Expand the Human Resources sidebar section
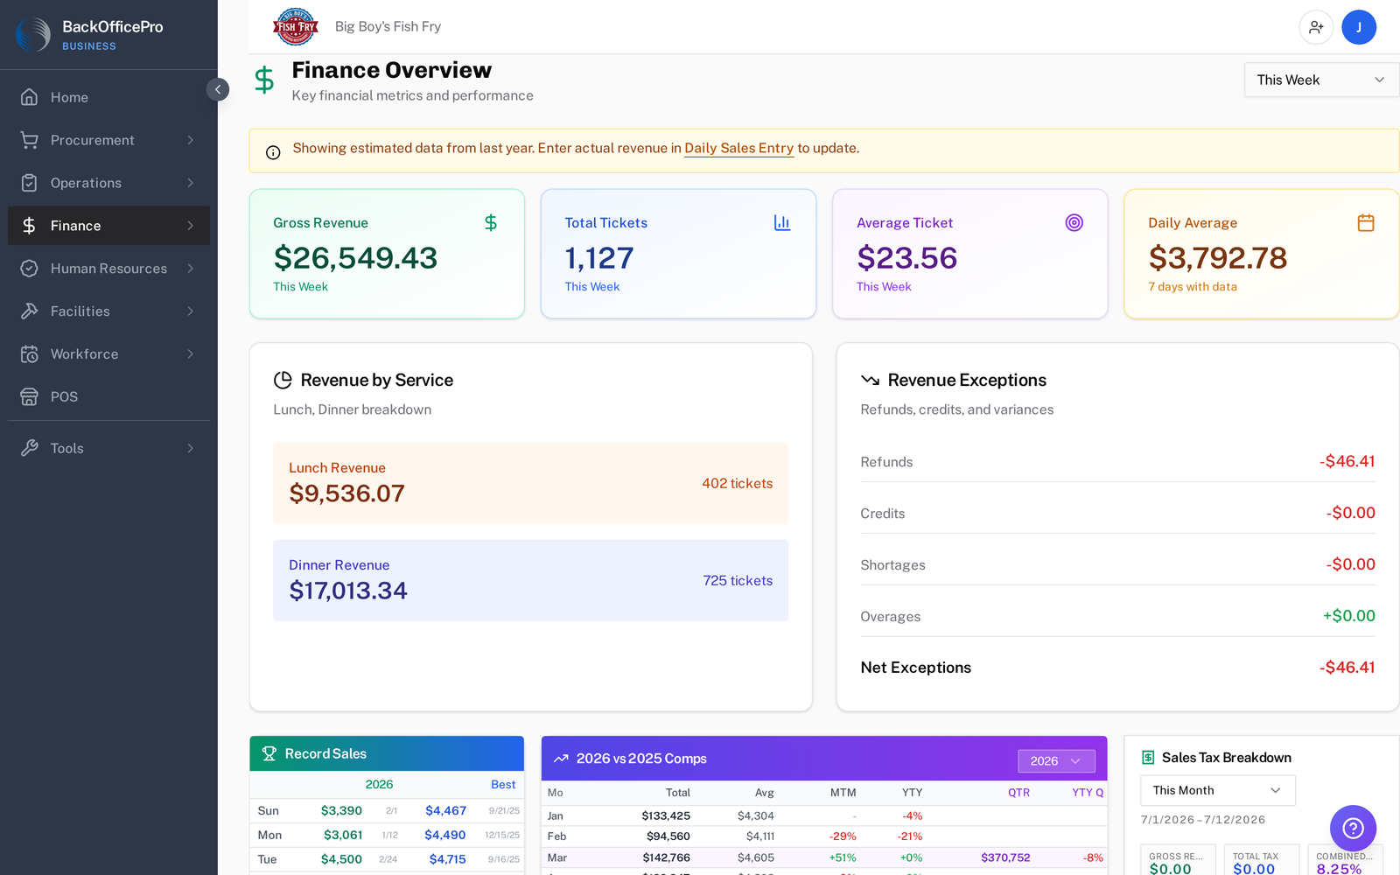 (108, 269)
